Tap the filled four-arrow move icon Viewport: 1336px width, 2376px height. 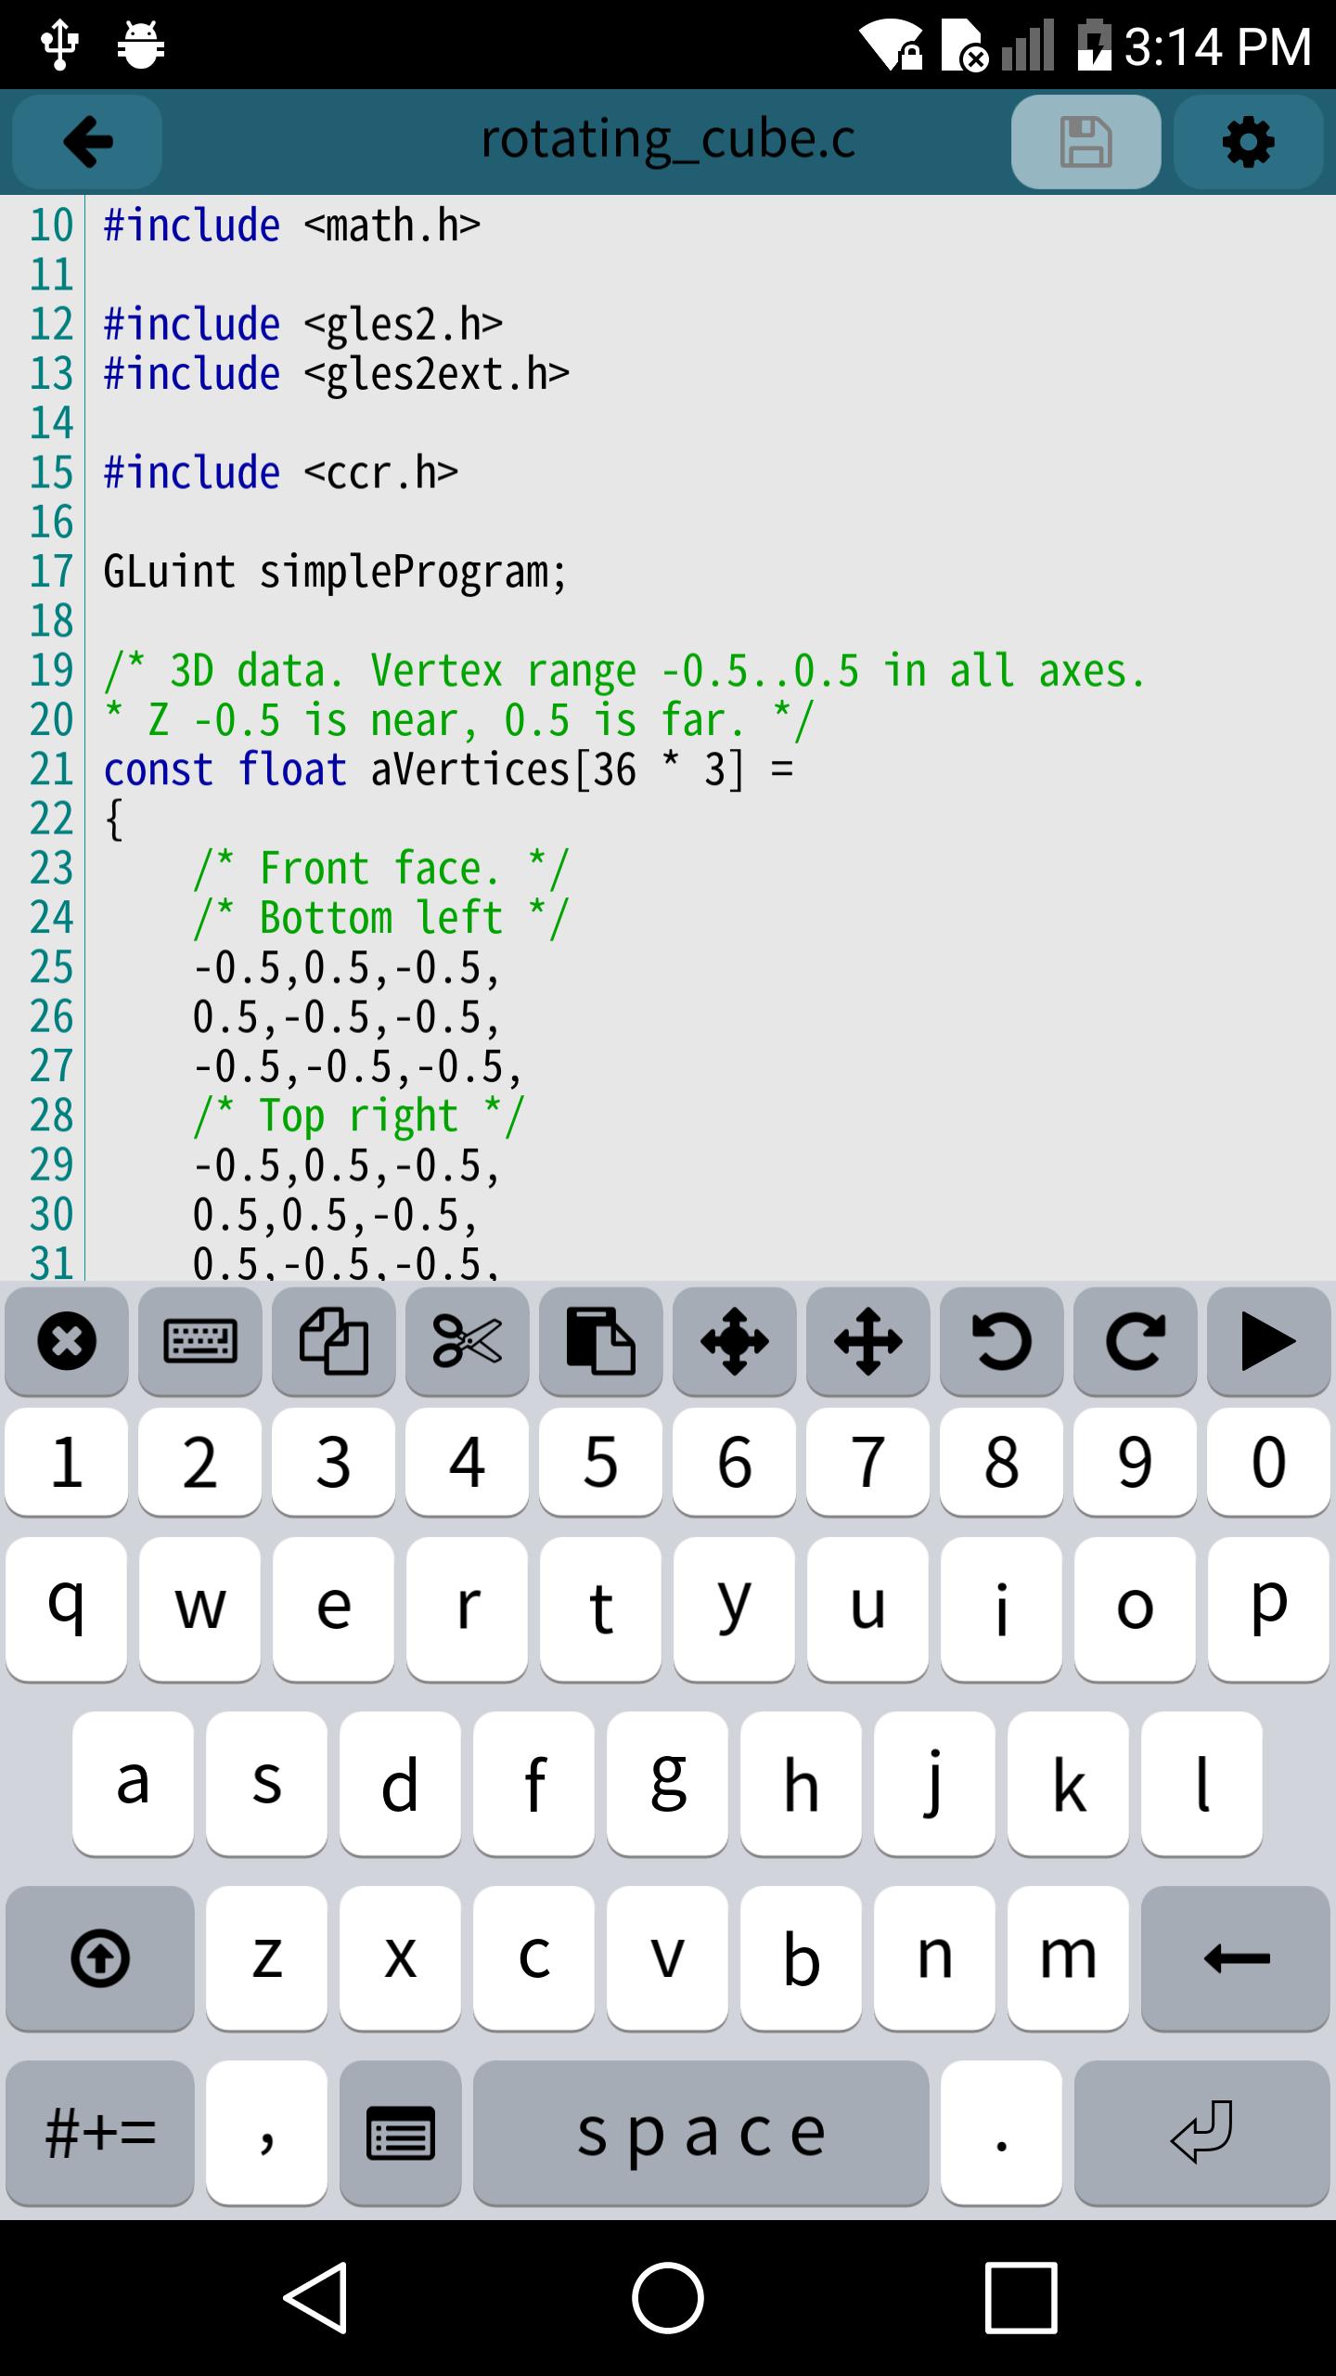click(x=735, y=1341)
